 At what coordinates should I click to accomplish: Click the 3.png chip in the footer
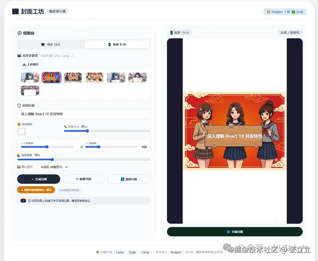pos(145,252)
